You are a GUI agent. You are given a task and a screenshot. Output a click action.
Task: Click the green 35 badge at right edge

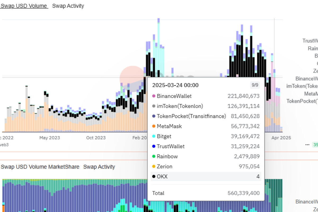click(315, 145)
